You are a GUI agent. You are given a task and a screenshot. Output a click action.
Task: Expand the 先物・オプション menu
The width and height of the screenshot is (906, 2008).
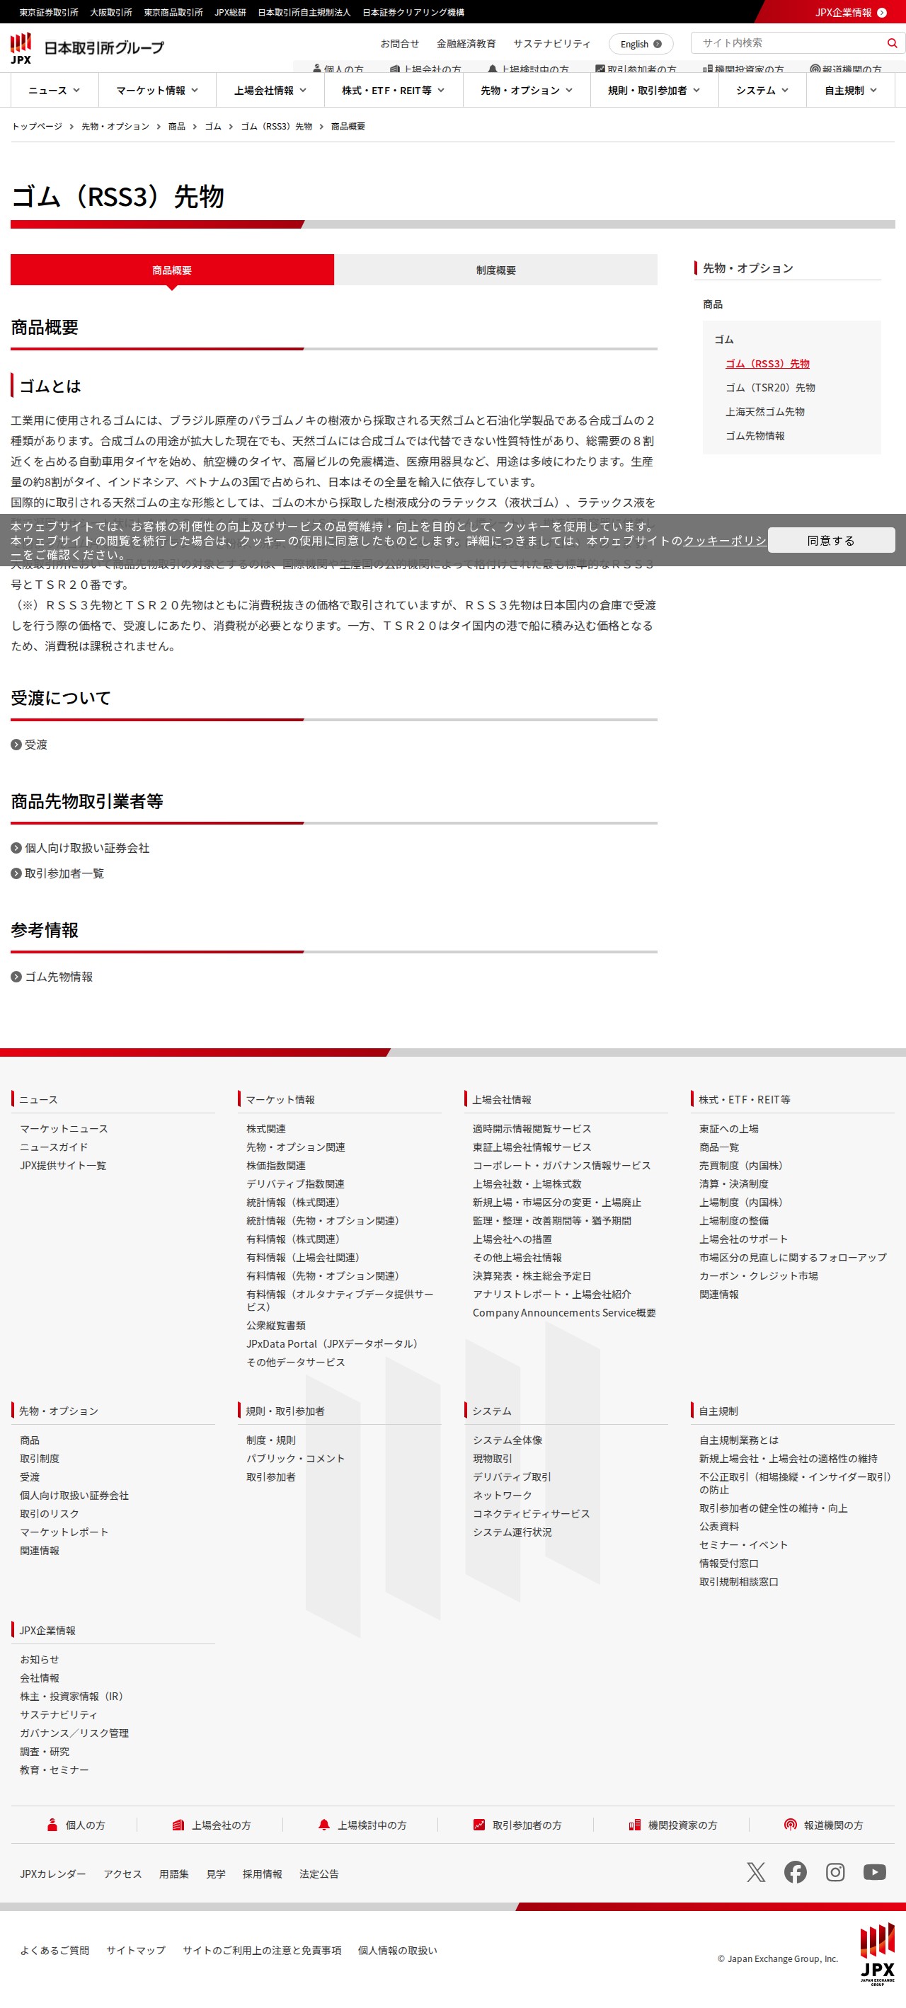click(527, 91)
